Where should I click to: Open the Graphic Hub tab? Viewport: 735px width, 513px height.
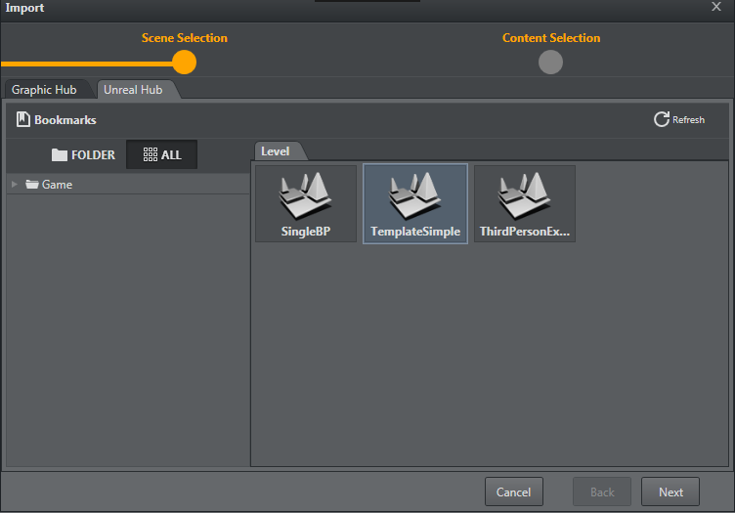click(44, 90)
